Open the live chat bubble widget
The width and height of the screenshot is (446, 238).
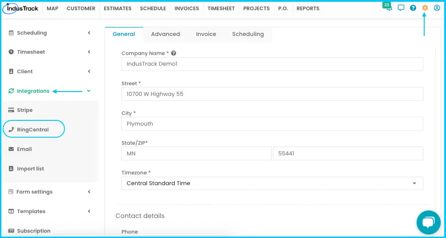[x=428, y=222]
